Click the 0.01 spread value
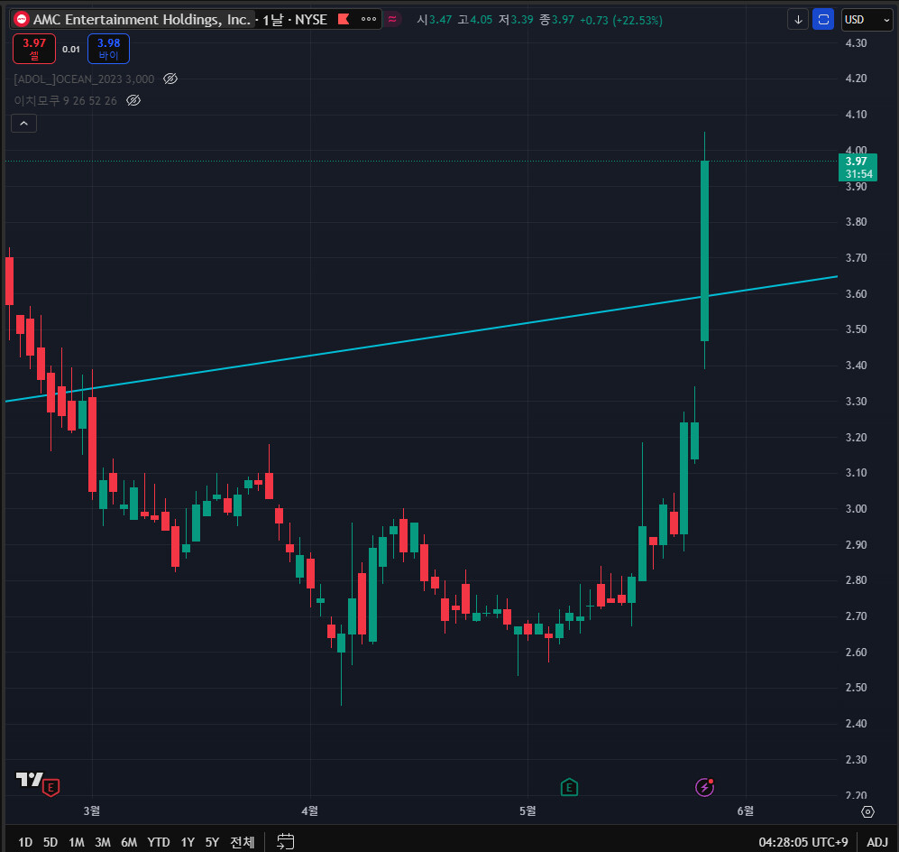 pos(71,50)
